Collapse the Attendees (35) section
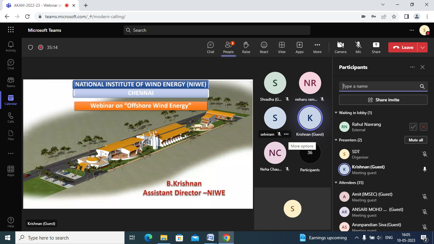This screenshot has height=244, width=434. coord(336,183)
